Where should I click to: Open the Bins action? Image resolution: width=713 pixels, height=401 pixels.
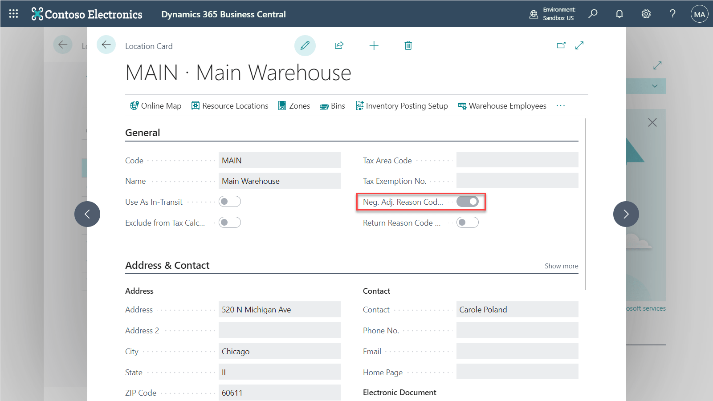pos(332,106)
